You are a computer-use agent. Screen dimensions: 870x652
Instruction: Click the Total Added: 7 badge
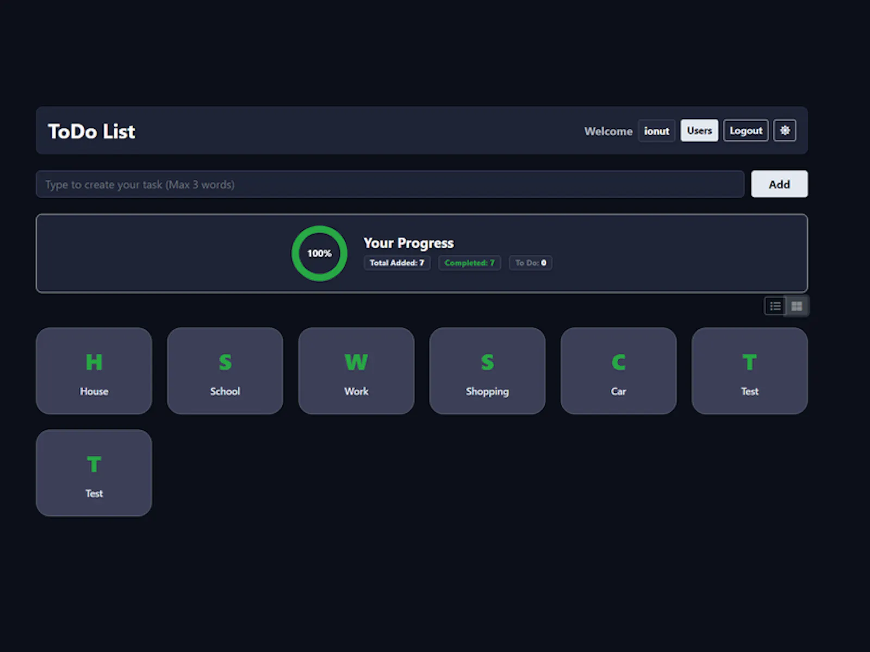coord(397,263)
